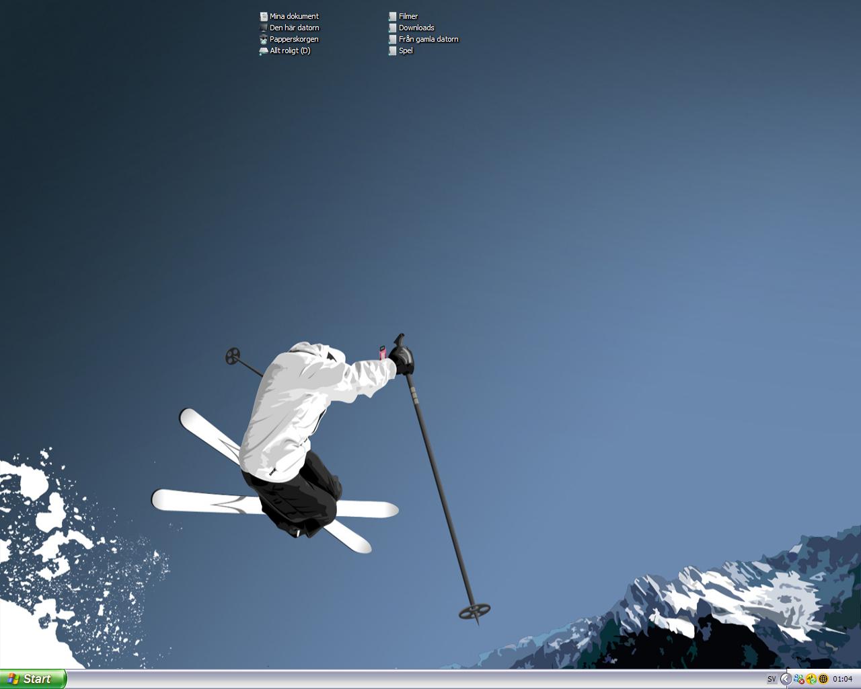Select the Downloads folder shortcut
Image resolution: width=861 pixels, height=689 pixels.
[411, 28]
